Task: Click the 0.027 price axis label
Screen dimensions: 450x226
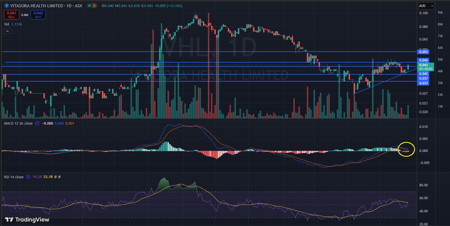Action: tap(423, 94)
